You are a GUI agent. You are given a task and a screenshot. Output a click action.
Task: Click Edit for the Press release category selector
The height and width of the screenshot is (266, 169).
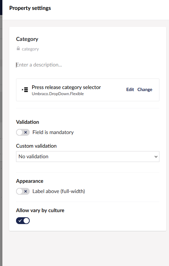click(130, 89)
